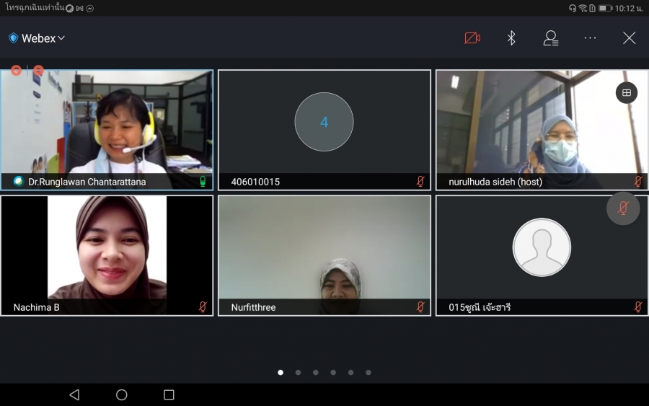Close the Webex meeting view
This screenshot has height=406, width=649.
click(x=629, y=38)
